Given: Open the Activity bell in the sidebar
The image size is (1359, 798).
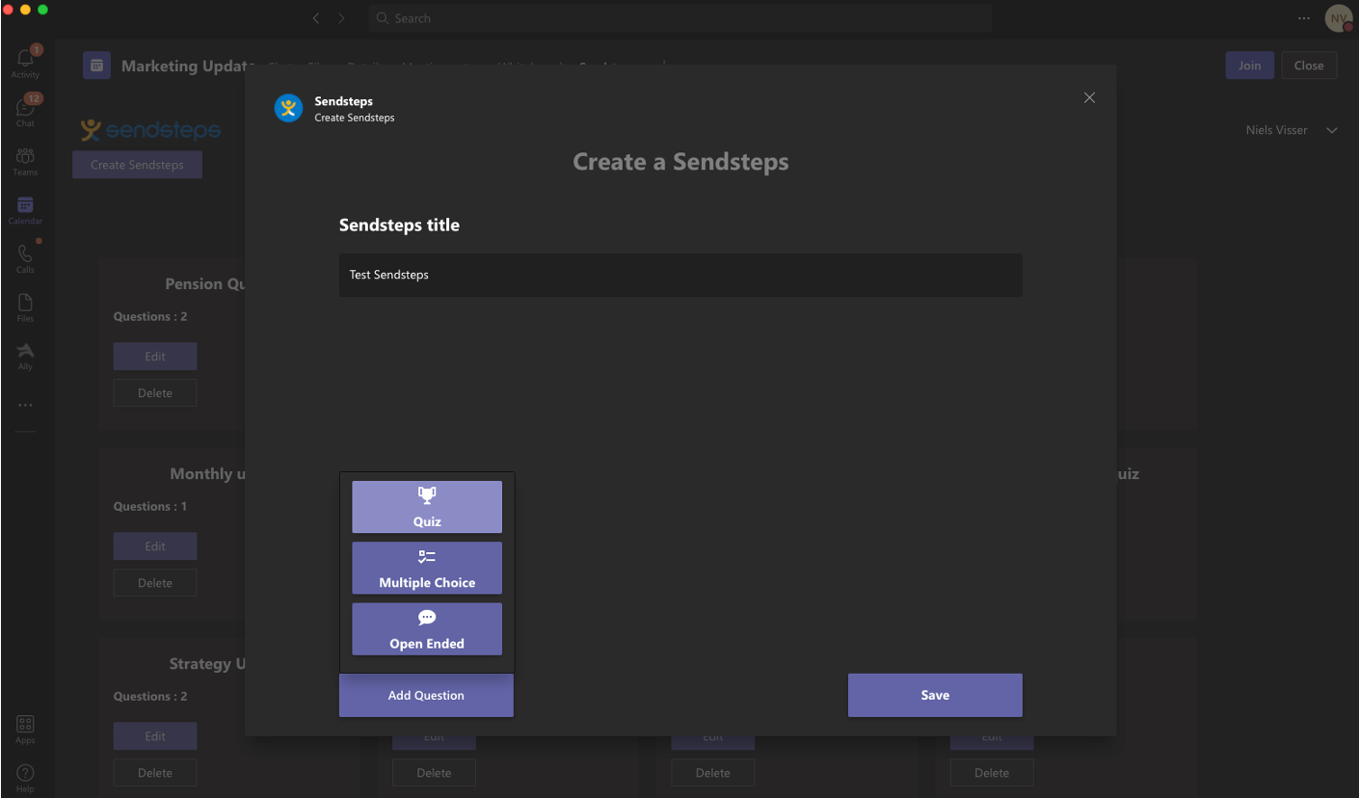Looking at the screenshot, I should pos(25,60).
